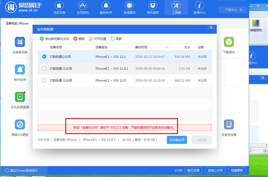Open the 反激活设备 deactivate device tool
The image size is (268, 177).
coord(229,128)
